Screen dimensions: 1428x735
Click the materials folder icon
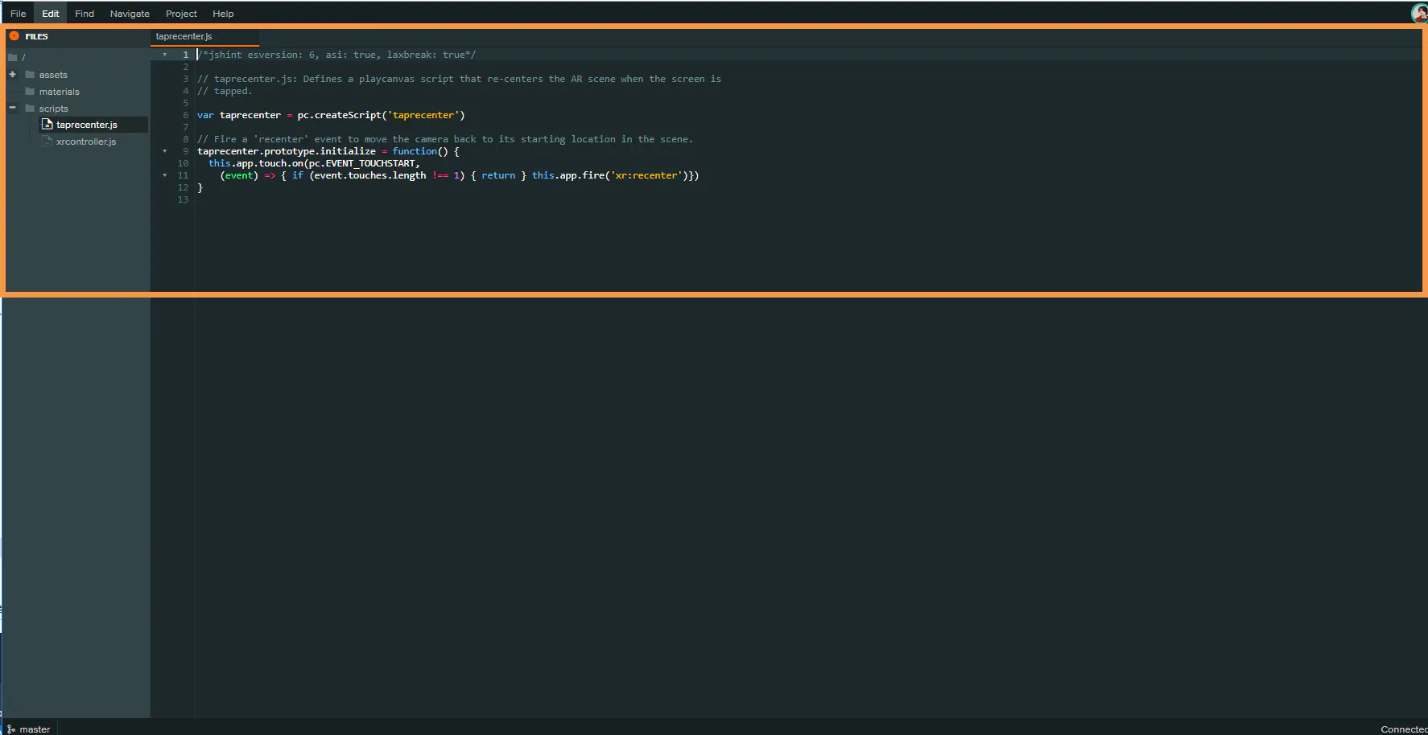point(30,92)
